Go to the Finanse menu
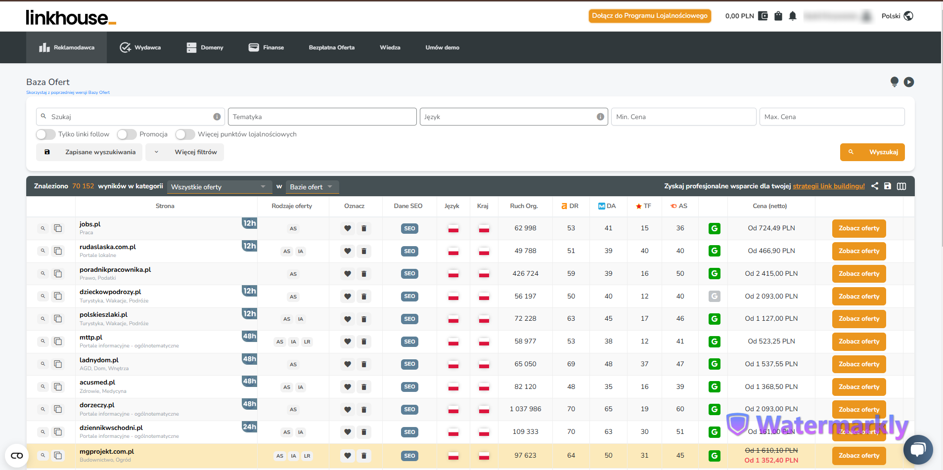943x470 pixels. pos(266,47)
